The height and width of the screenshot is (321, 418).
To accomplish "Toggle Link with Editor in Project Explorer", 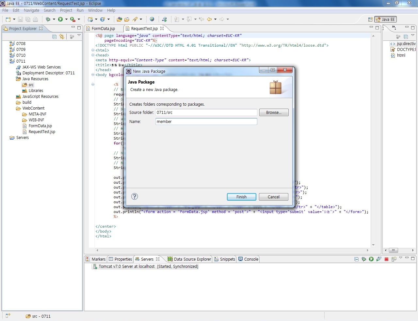I will pos(62,37).
